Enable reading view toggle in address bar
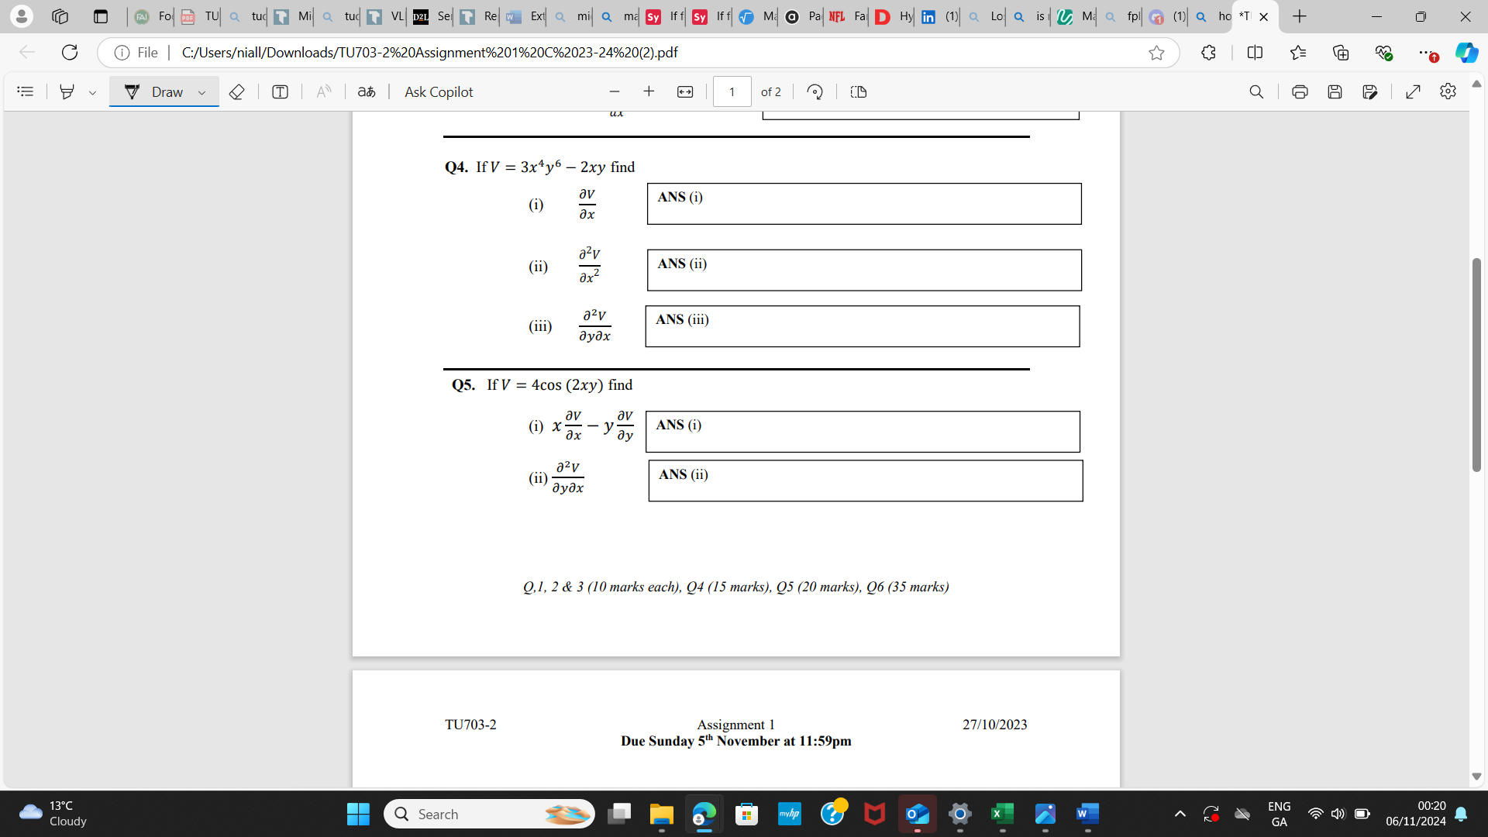Screen dimensions: 1488x837 (1257, 52)
